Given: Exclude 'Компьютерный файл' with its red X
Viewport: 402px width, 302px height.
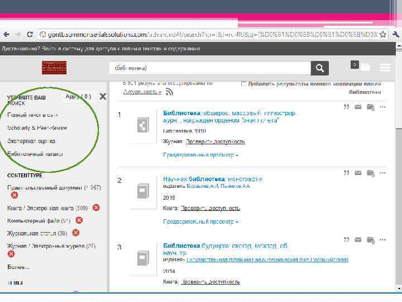Looking at the screenshot, I should click(x=79, y=220).
